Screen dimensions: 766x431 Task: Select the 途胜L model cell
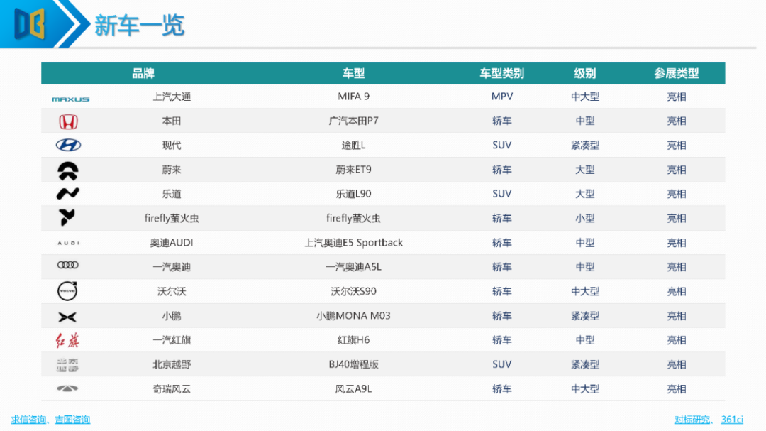point(353,146)
